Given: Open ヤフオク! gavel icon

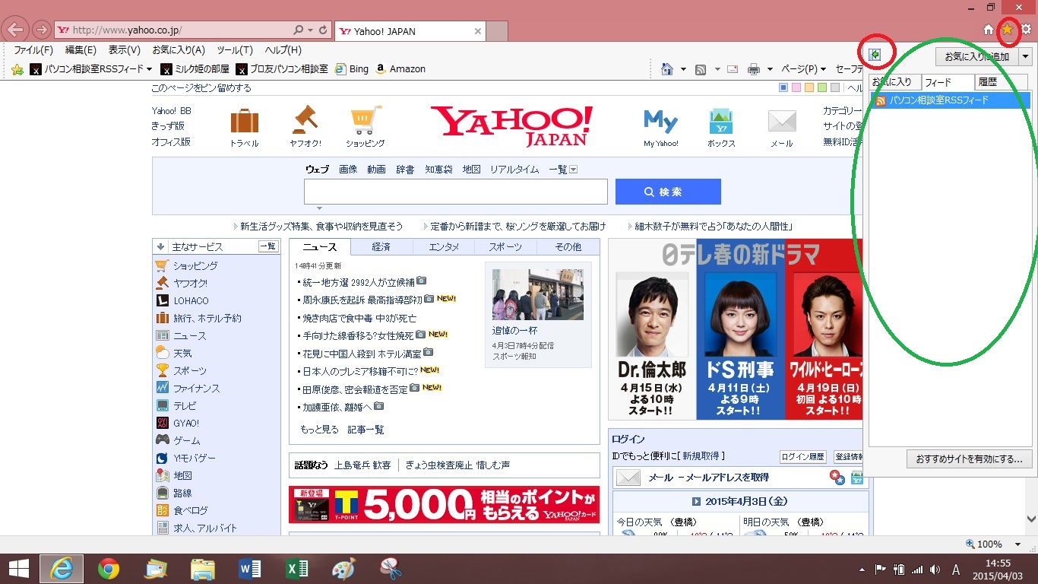Looking at the screenshot, I should 305,120.
